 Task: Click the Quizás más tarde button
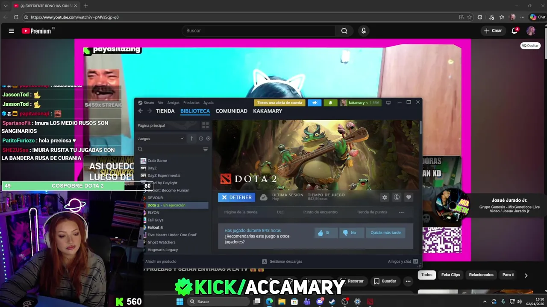385,233
